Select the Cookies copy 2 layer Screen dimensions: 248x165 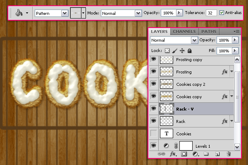click(191, 84)
